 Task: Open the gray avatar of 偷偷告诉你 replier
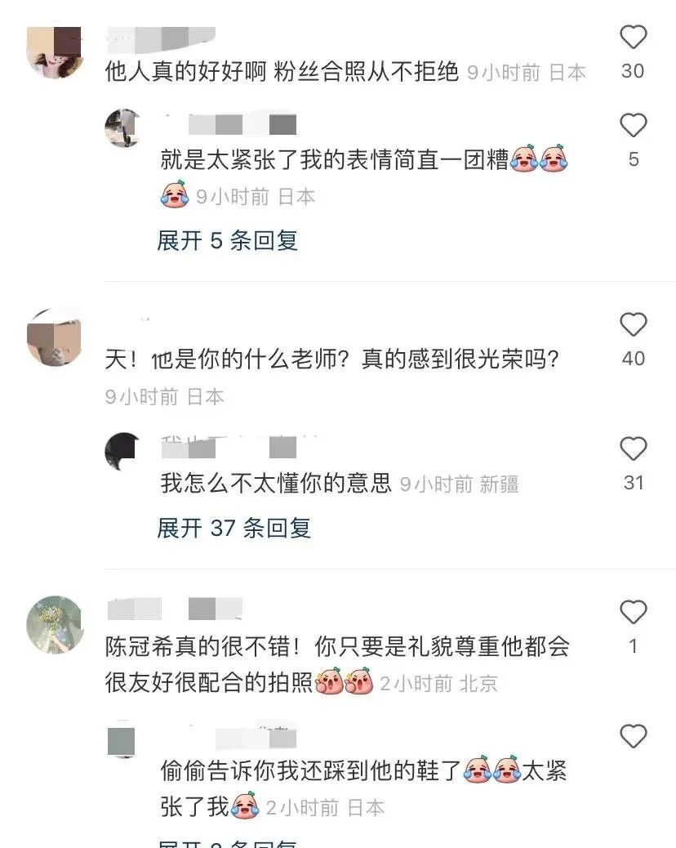point(122,739)
